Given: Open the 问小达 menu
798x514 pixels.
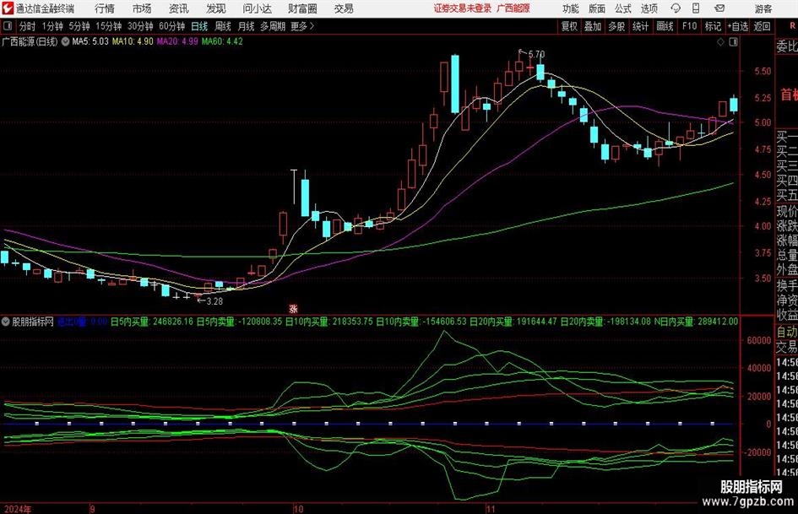Looking at the screenshot, I should [257, 8].
